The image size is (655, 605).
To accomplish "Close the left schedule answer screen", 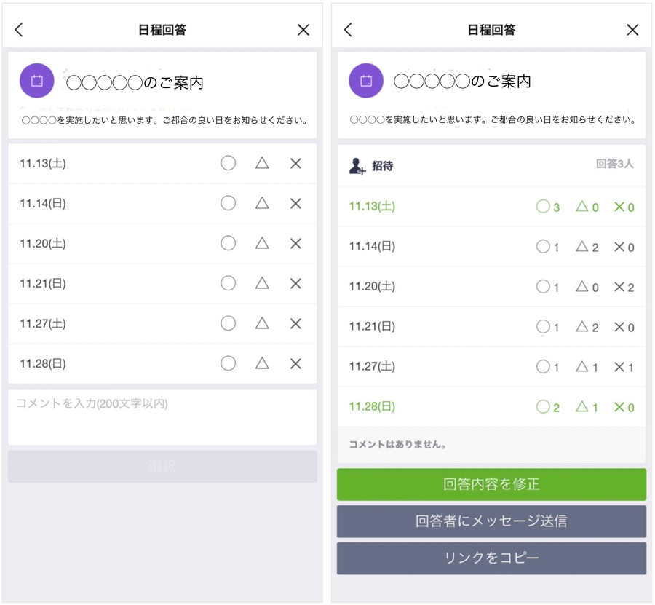I will click(x=303, y=30).
